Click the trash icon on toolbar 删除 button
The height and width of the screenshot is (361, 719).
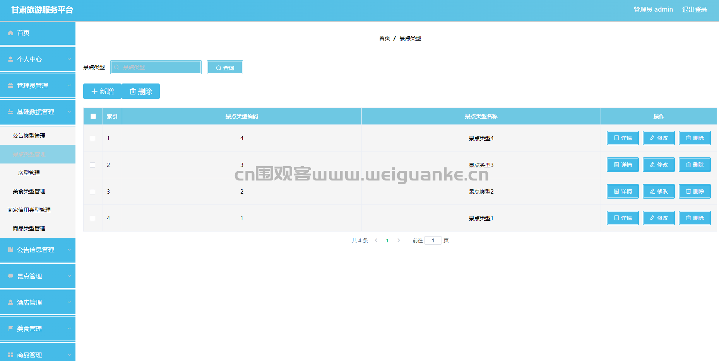click(133, 91)
